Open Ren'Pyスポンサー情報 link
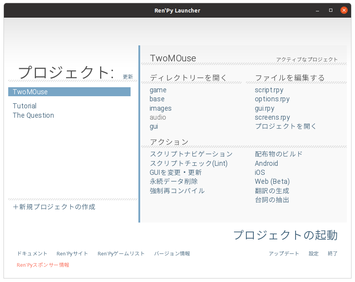 [43, 265]
